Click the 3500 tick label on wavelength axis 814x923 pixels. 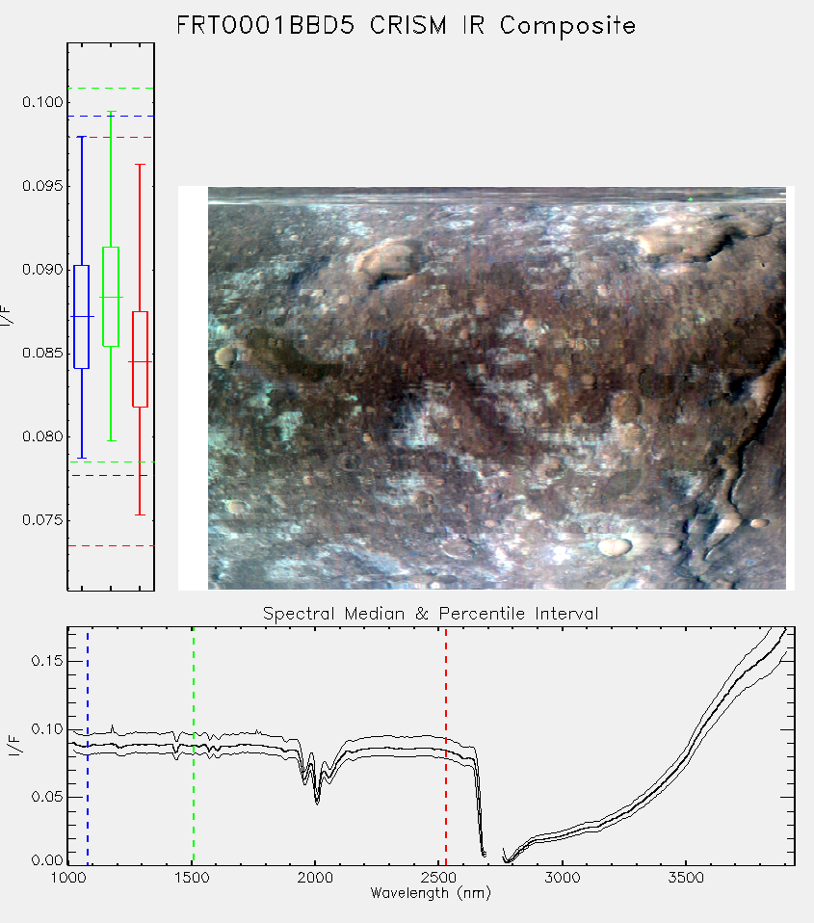pos(686,878)
